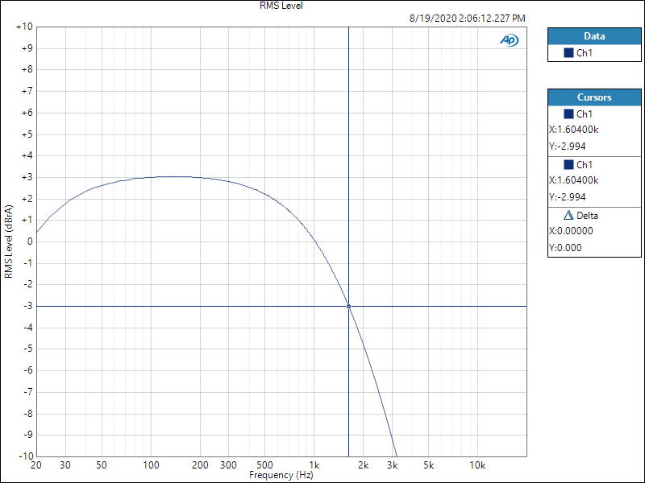Screen dimensions: 645x483
Task: Click the 500 tick label on frequency axis
Action: [x=265, y=465]
